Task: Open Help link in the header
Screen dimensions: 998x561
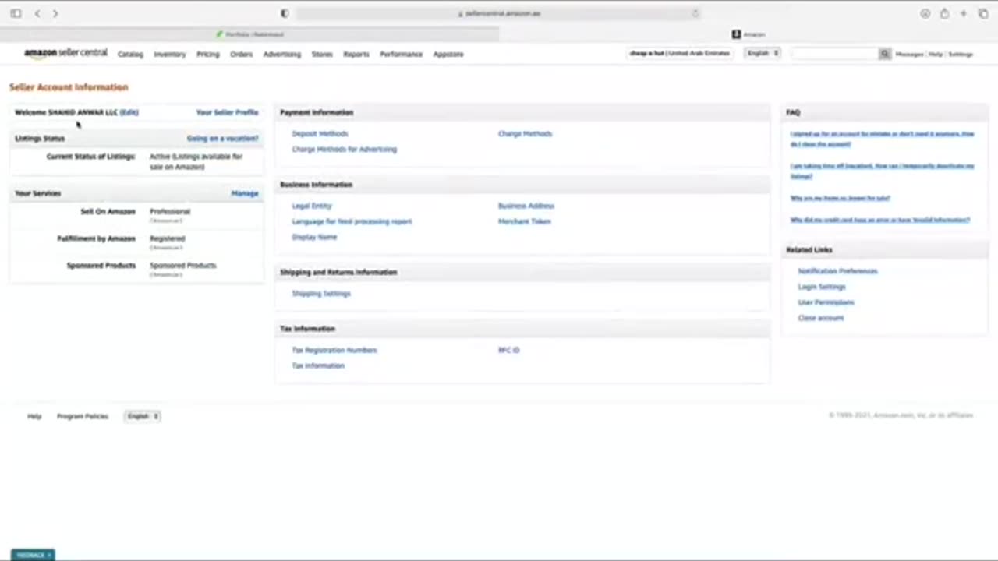Action: (x=936, y=55)
